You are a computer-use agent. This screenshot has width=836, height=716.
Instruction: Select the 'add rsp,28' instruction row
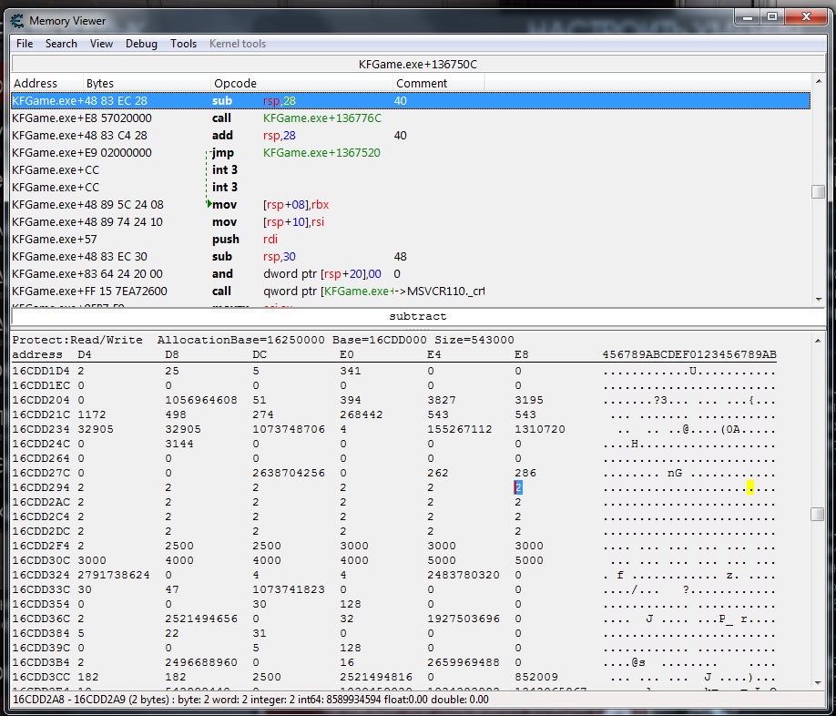tap(411, 136)
